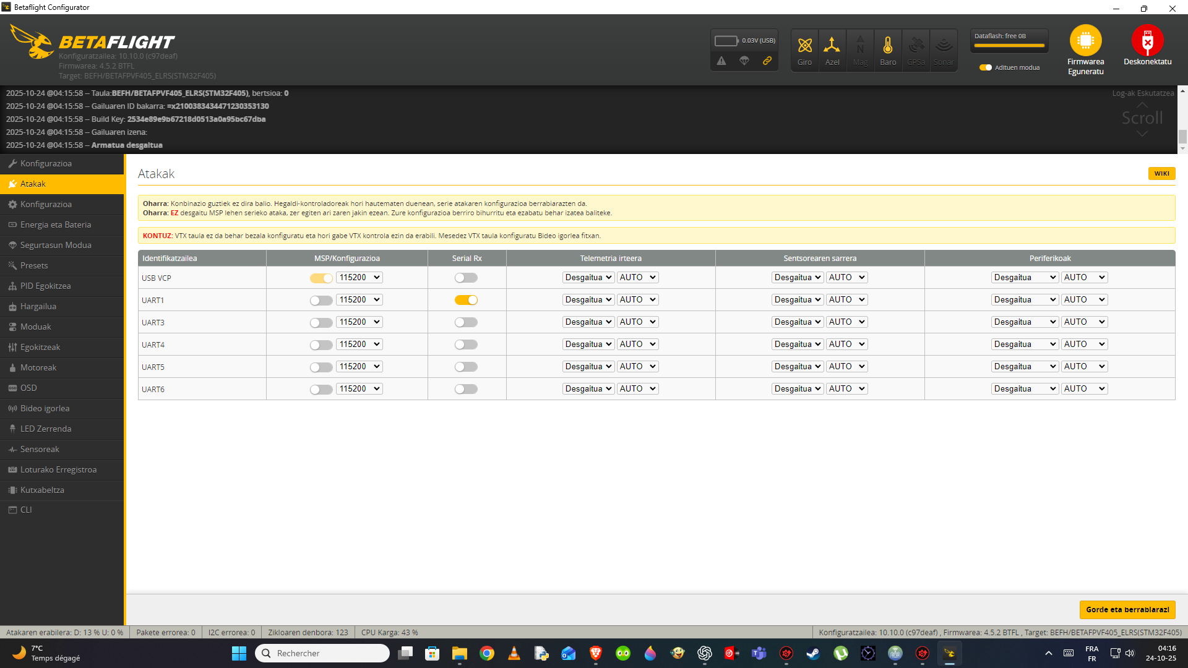
Task: Enable MSP toggle for UART3
Action: point(321,322)
